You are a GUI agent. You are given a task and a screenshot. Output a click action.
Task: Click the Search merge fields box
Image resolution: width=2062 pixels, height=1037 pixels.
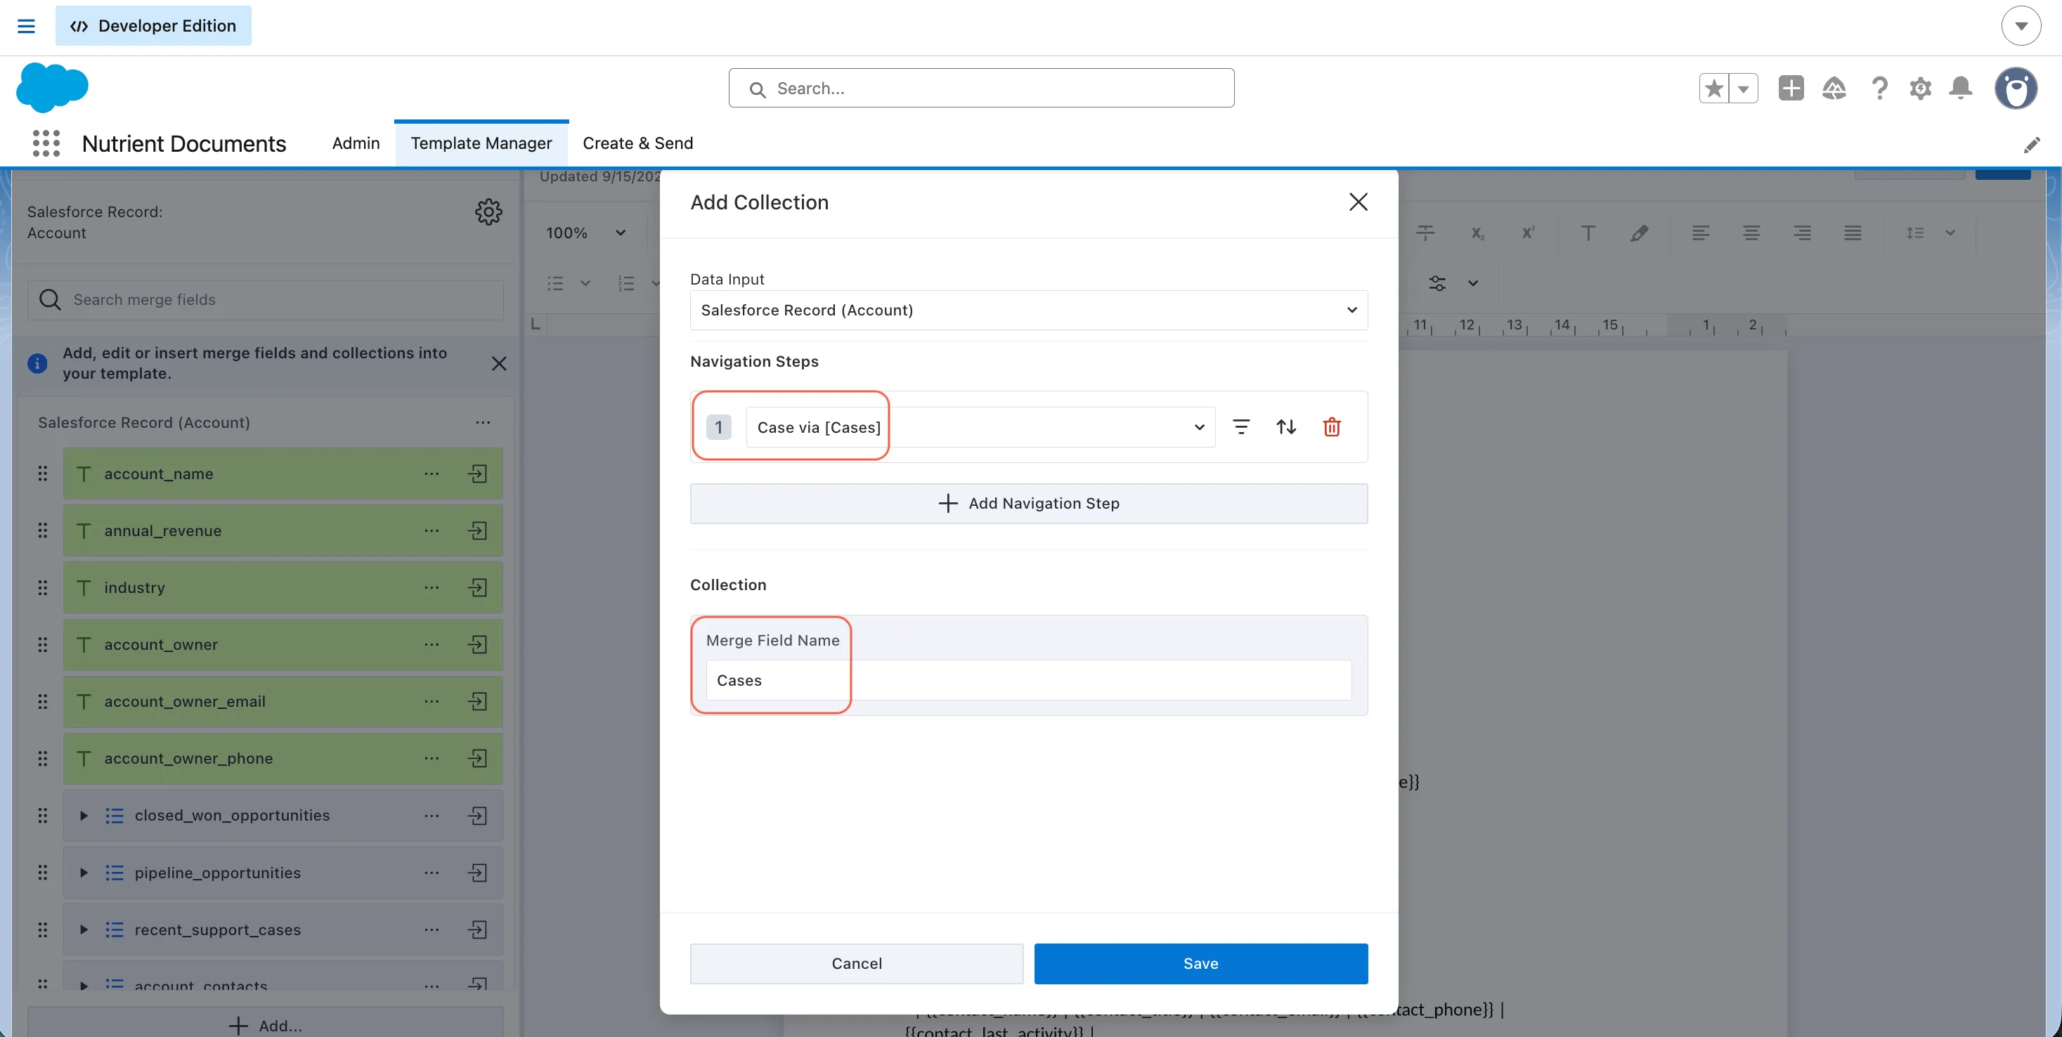266,299
